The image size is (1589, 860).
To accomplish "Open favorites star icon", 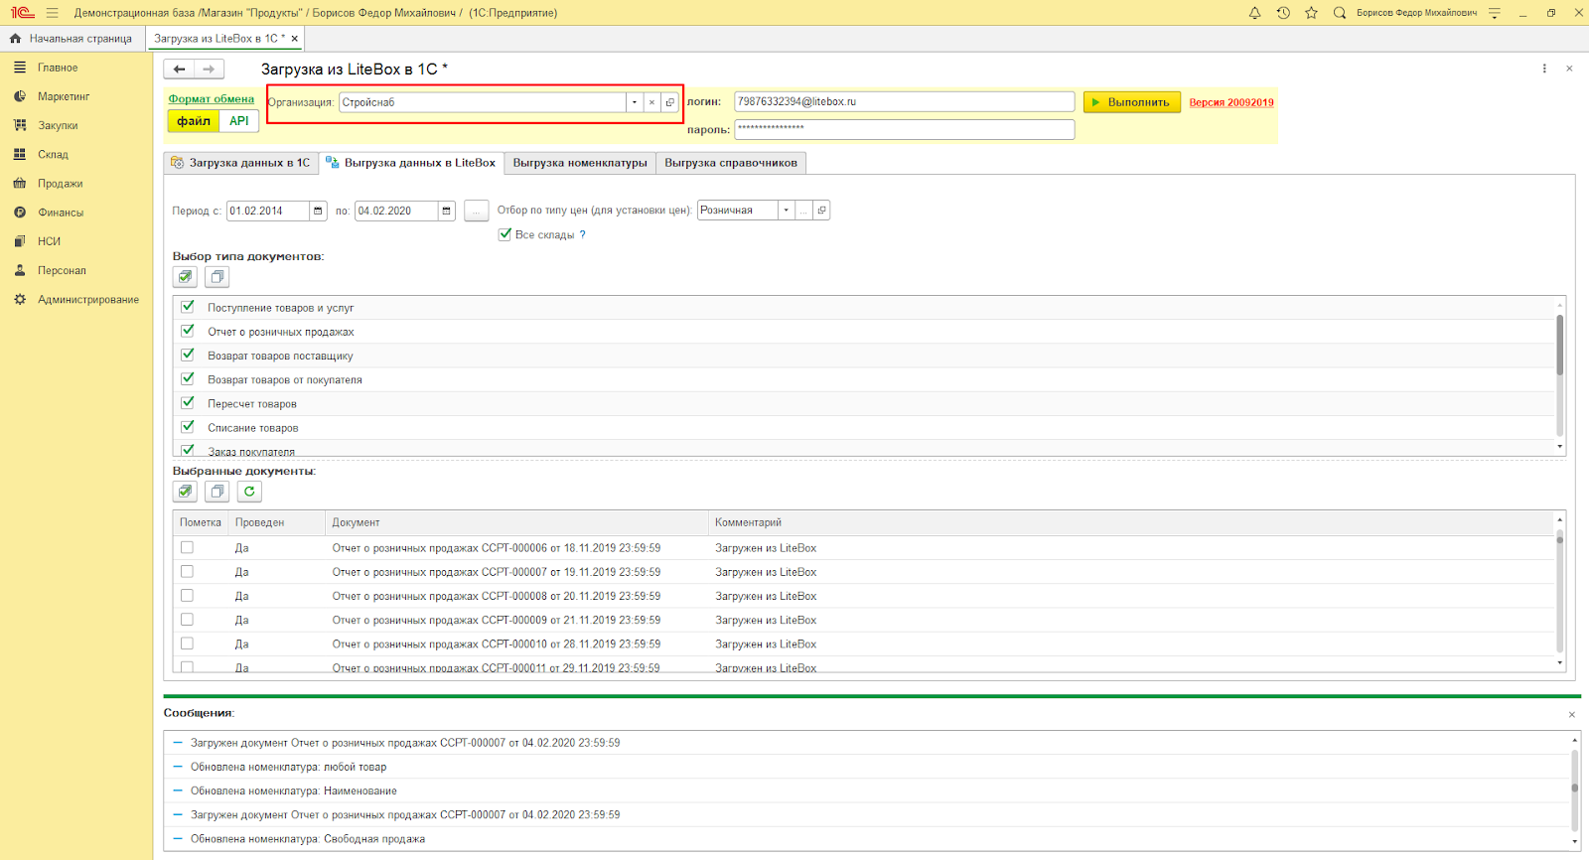I will [1311, 13].
